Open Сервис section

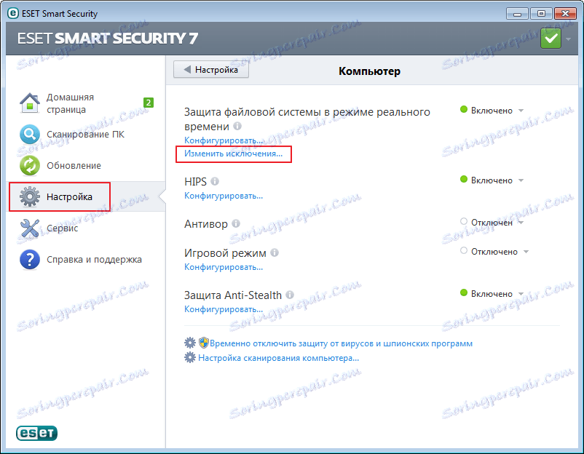(62, 228)
